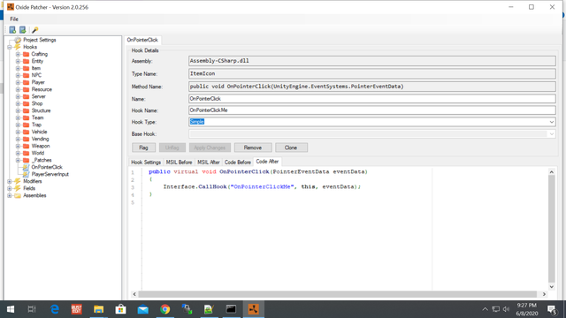566x318 pixels.
Task: Select the OnPointerClick document tab
Action: point(142,40)
